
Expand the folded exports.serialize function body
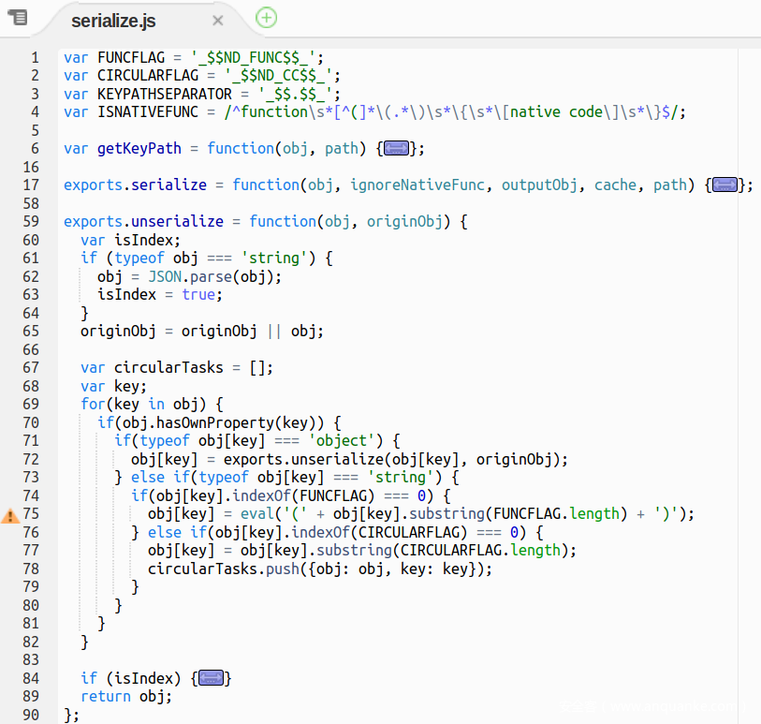(x=724, y=185)
